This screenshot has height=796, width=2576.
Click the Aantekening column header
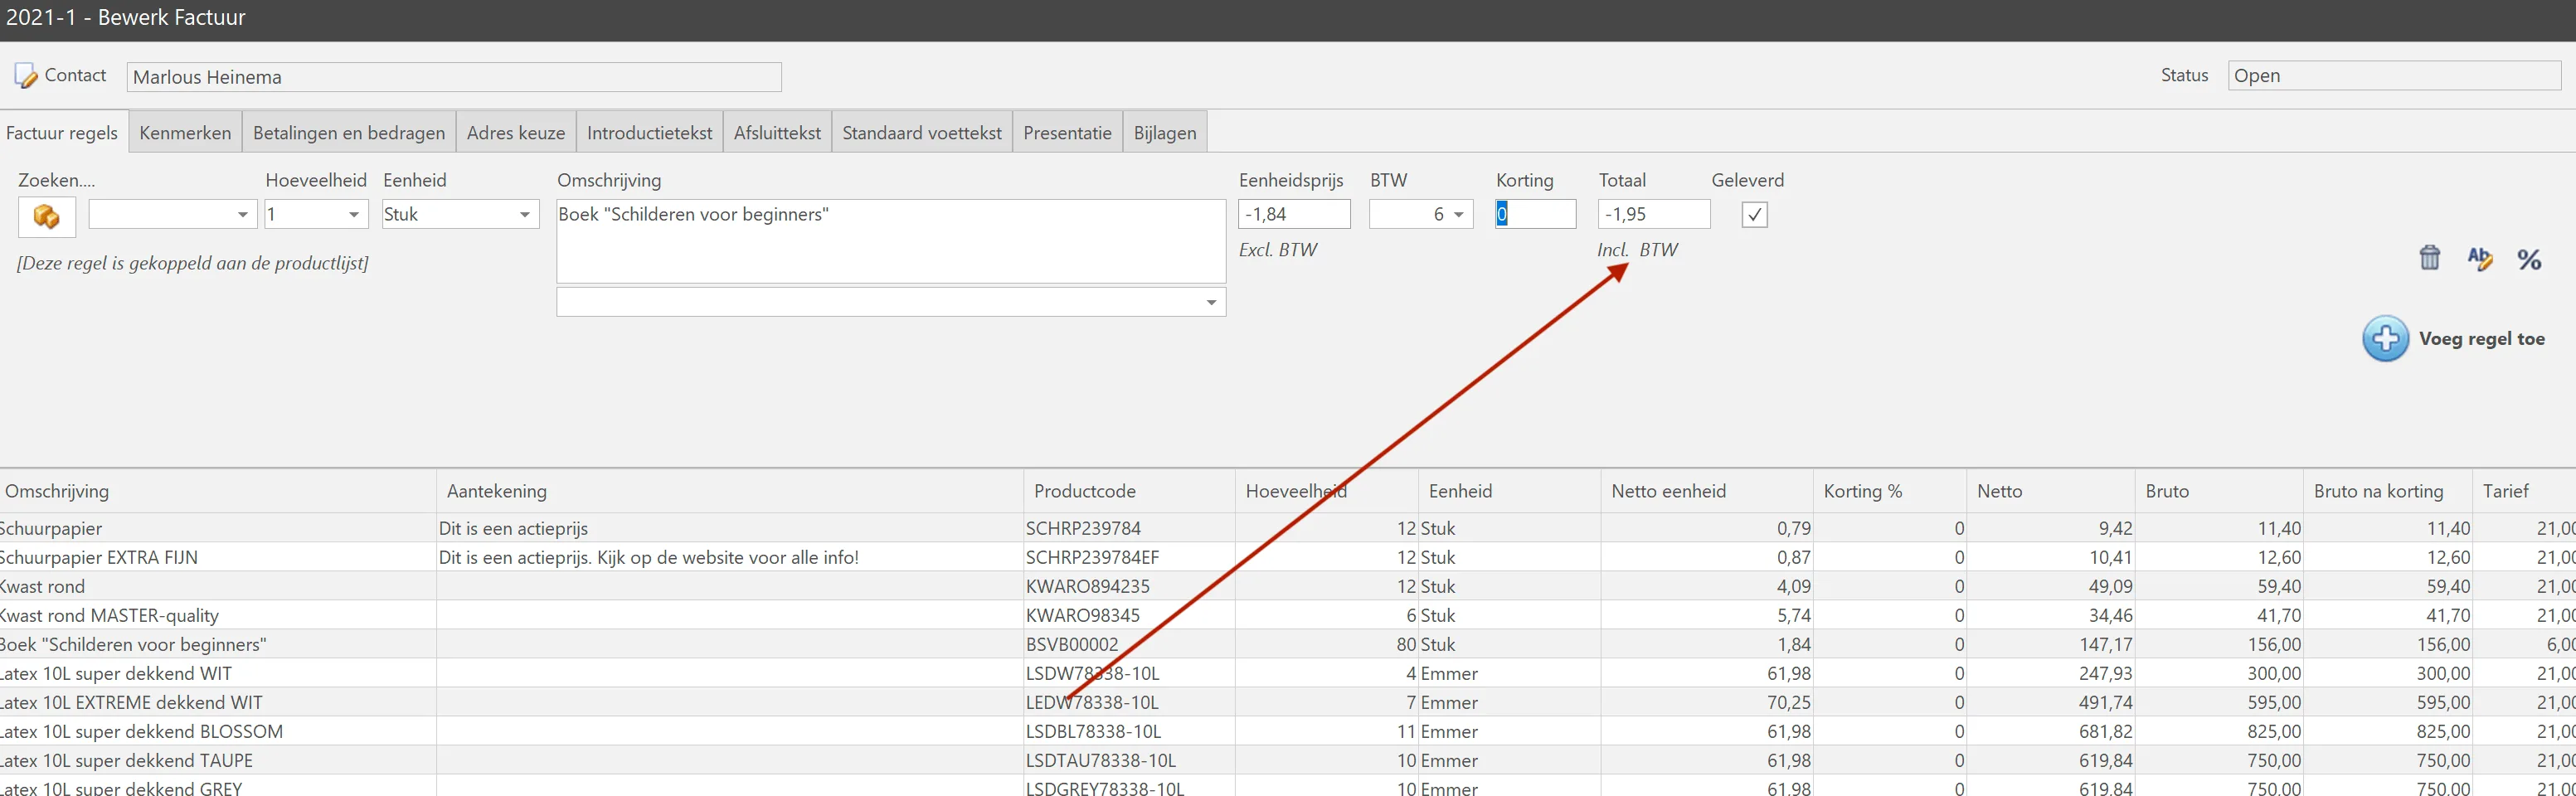pyautogui.click(x=730, y=491)
